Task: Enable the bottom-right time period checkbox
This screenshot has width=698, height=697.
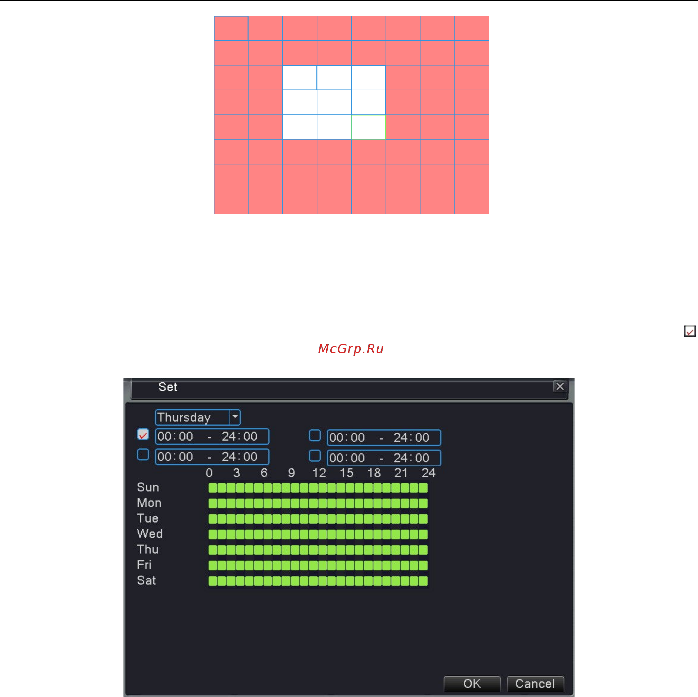Action: coord(315,456)
